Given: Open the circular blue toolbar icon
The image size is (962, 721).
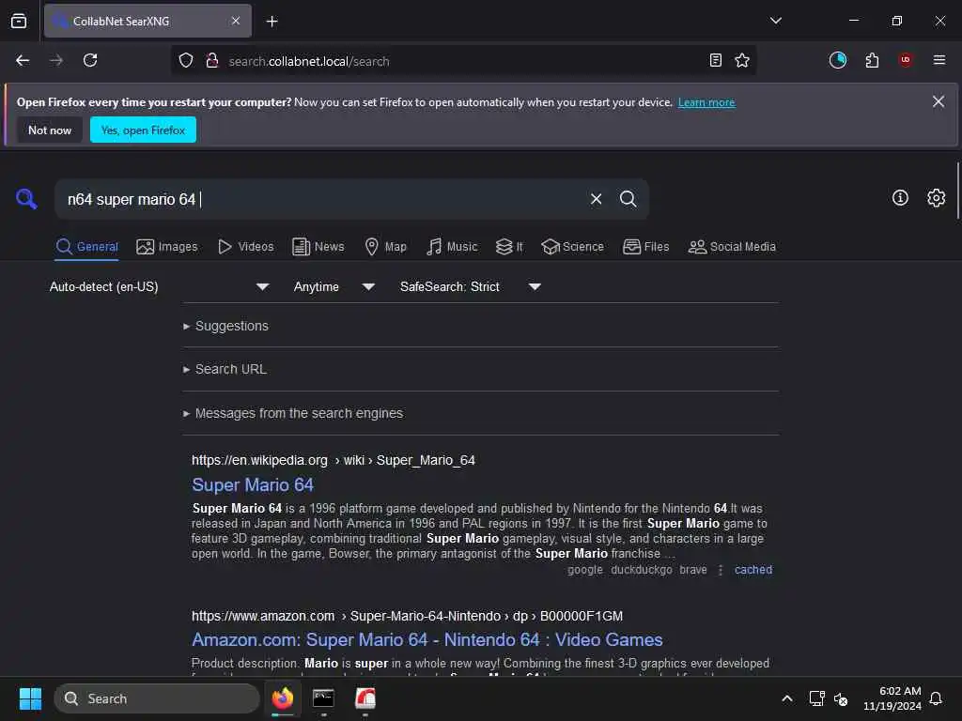Looking at the screenshot, I should click(837, 60).
